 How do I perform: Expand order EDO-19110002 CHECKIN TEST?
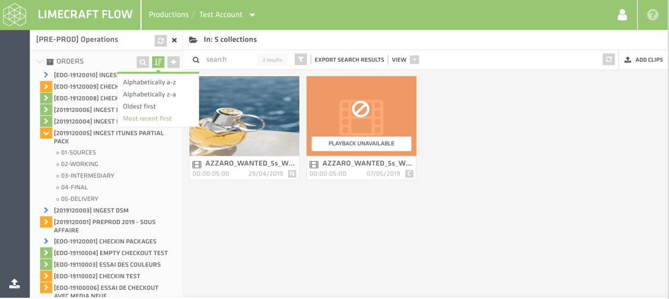46,276
